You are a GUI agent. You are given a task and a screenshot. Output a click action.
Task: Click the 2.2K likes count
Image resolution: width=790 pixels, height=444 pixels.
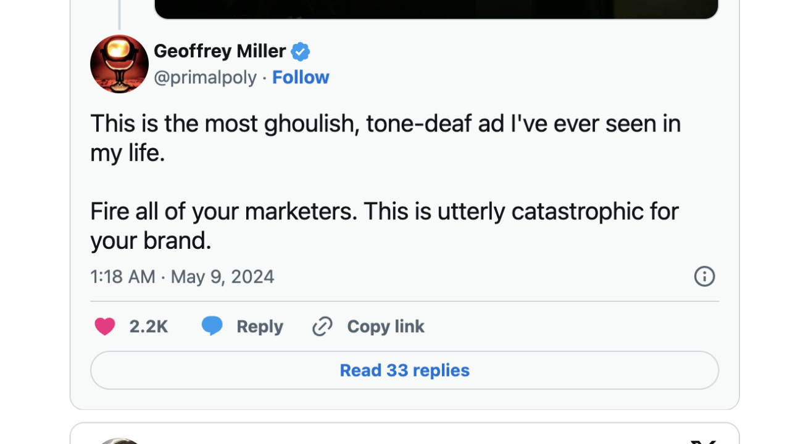point(149,326)
